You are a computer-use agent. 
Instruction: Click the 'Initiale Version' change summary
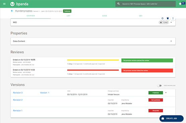(114, 94)
